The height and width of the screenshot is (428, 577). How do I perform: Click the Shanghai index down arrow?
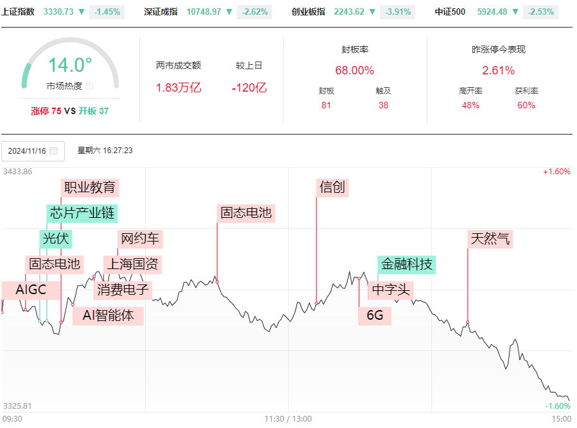click(82, 12)
